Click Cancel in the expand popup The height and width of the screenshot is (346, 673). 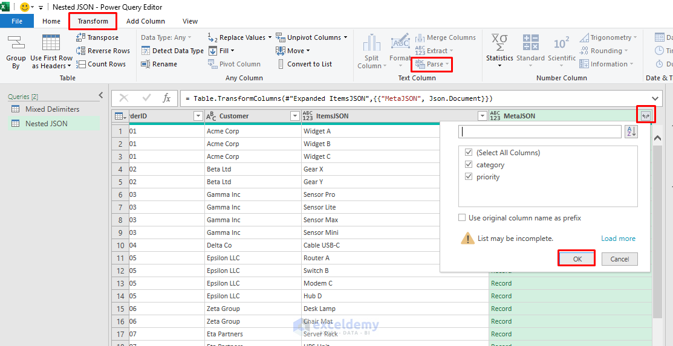click(619, 259)
